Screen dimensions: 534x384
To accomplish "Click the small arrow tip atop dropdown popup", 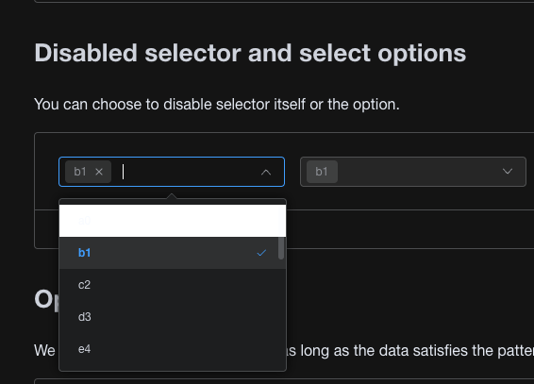I will click(x=172, y=196).
